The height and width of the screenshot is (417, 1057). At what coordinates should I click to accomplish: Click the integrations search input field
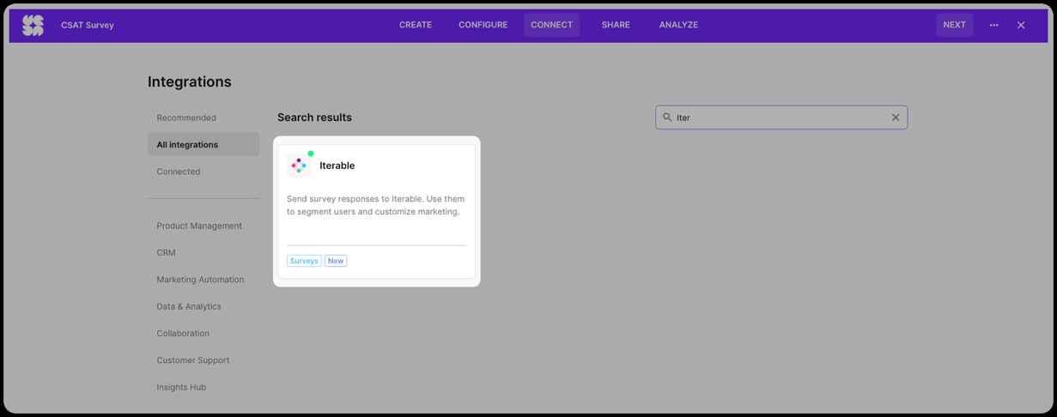781,118
